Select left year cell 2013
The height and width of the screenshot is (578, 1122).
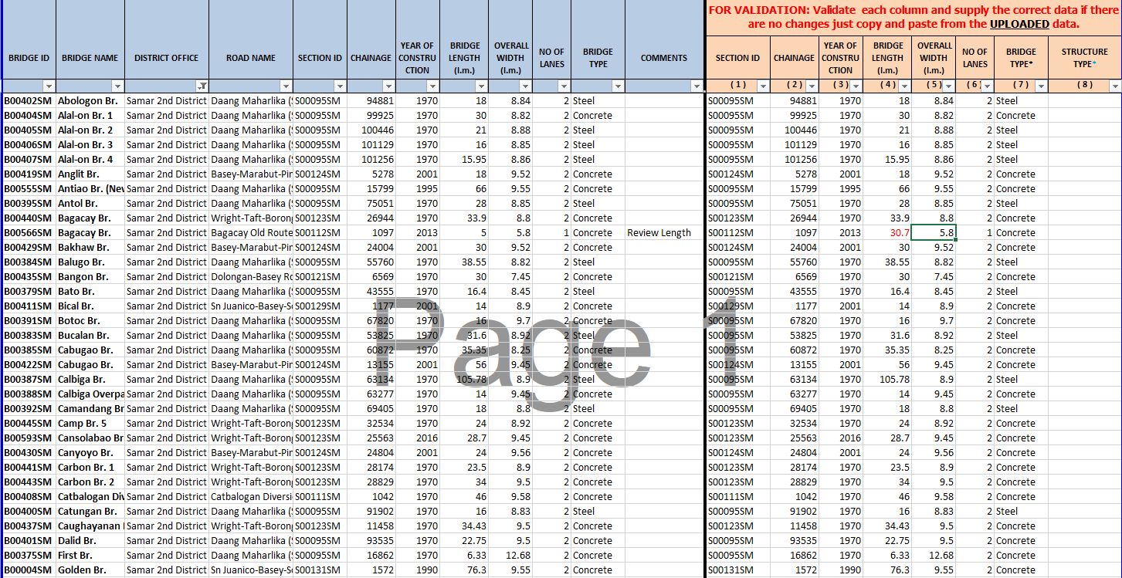418,233
